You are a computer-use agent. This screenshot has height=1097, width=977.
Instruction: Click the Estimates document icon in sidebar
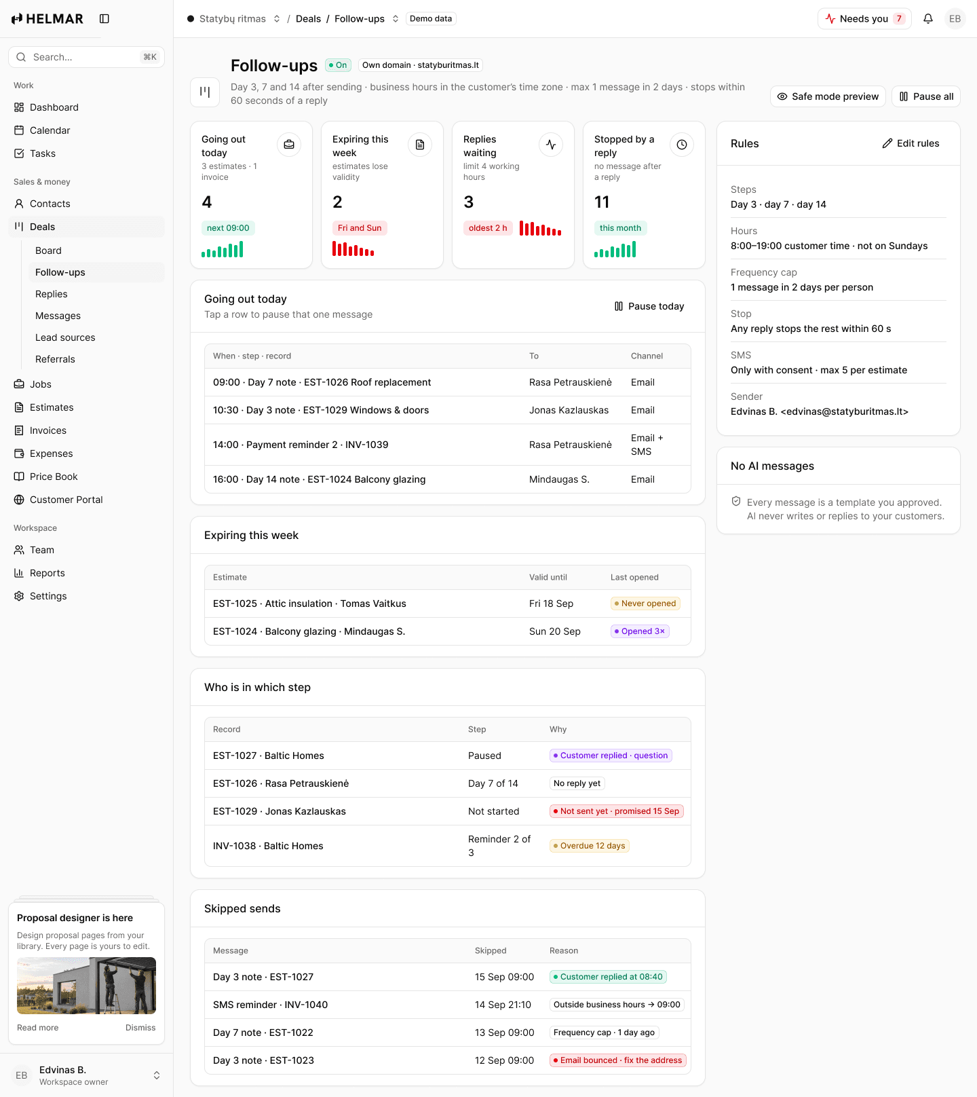click(19, 407)
